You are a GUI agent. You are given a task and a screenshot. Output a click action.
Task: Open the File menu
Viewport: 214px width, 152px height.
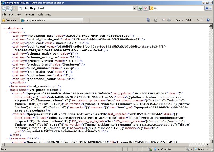click(x=4, y=14)
